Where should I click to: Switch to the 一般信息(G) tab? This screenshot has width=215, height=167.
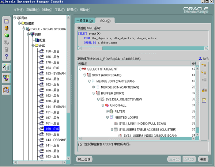pos(85,21)
